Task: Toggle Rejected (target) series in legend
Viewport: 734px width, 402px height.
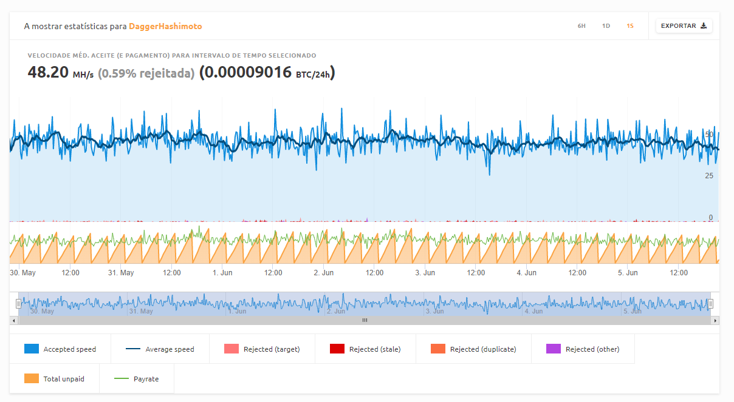Action: pos(262,349)
